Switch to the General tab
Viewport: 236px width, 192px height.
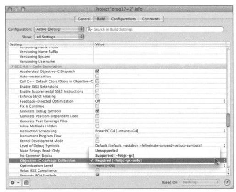(x=84, y=19)
